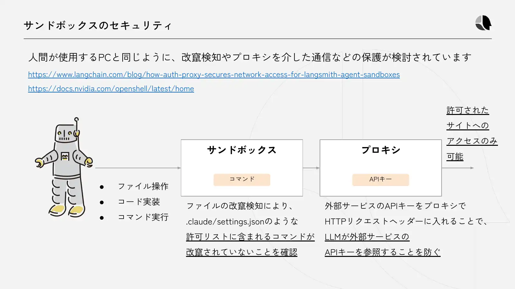Click the bullet text コマンド実行
The width and height of the screenshot is (515, 289).
(143, 217)
